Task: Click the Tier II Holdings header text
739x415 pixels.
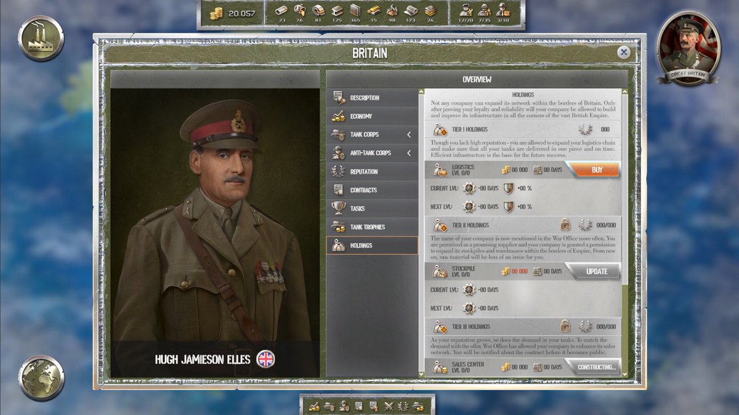Action: tap(470, 225)
